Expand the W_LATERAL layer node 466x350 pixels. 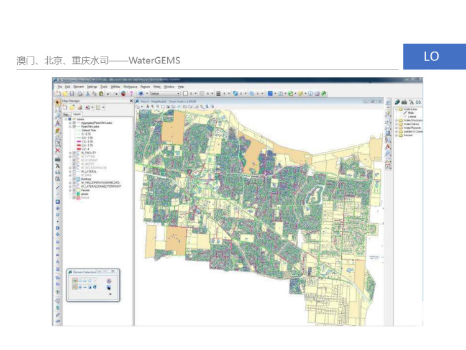[x=70, y=172]
